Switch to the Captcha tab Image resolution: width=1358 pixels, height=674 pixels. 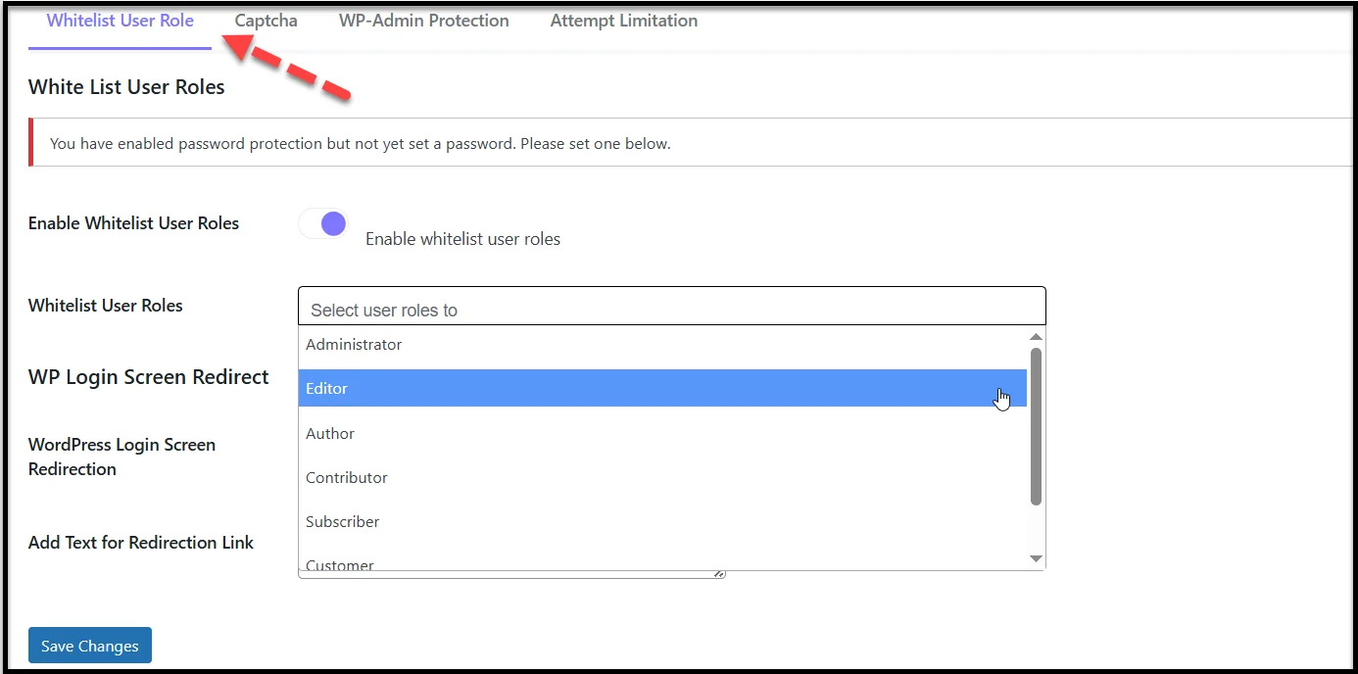coord(266,20)
